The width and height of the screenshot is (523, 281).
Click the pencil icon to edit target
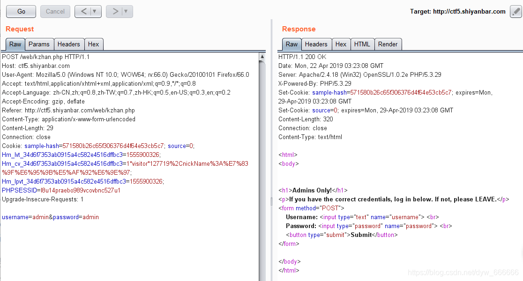pos(516,12)
